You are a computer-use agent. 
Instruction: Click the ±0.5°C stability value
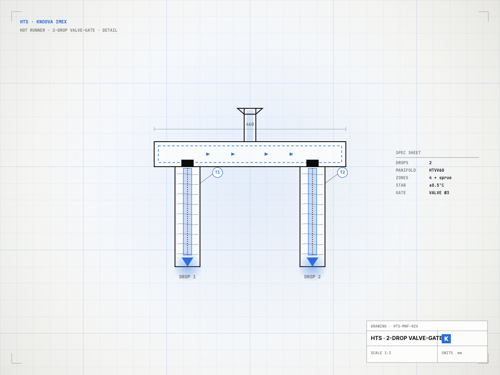(x=437, y=185)
